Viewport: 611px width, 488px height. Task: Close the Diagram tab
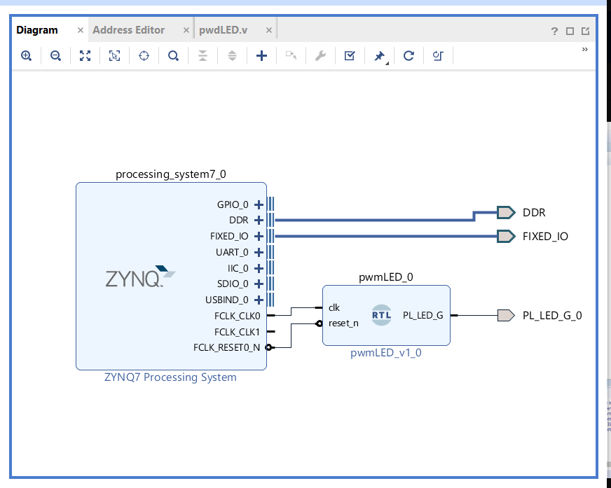[x=81, y=30]
